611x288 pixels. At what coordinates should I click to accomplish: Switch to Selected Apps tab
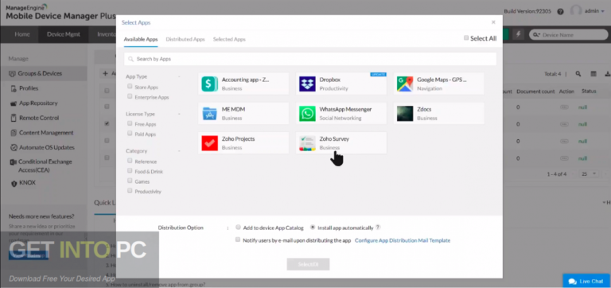coord(229,39)
